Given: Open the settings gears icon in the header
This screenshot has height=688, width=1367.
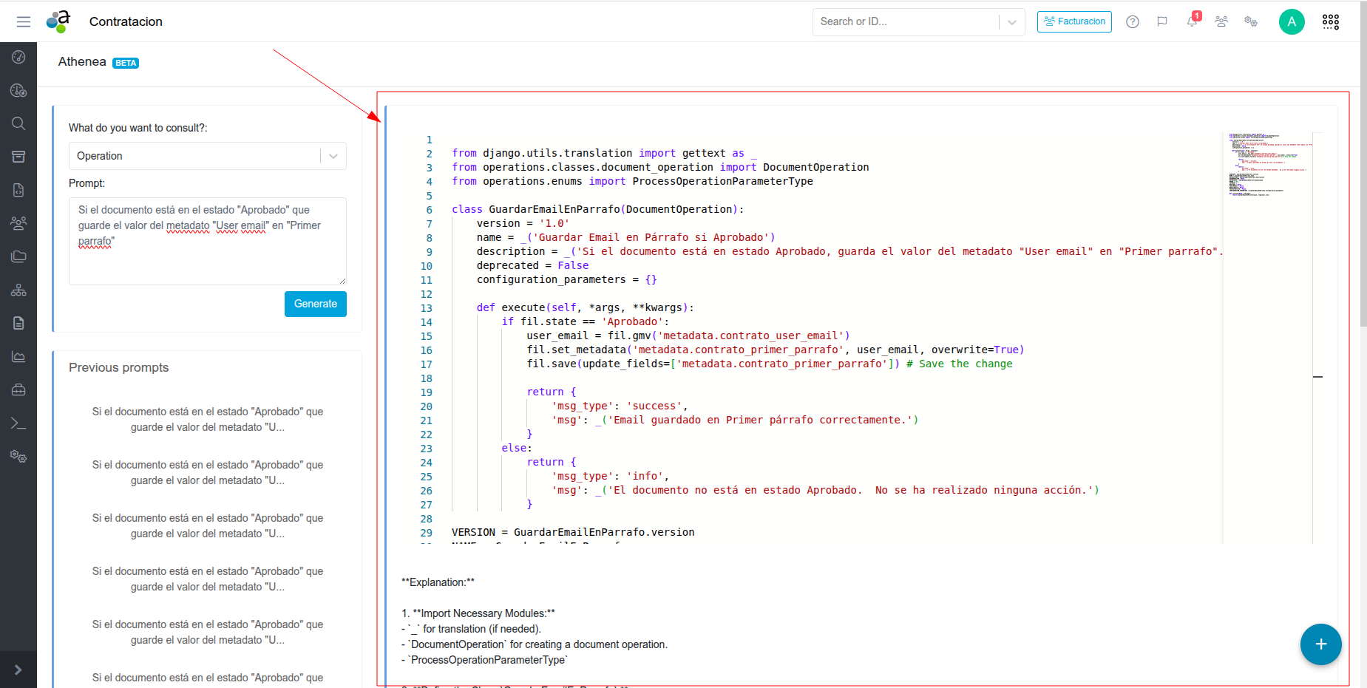Looking at the screenshot, I should [1251, 21].
